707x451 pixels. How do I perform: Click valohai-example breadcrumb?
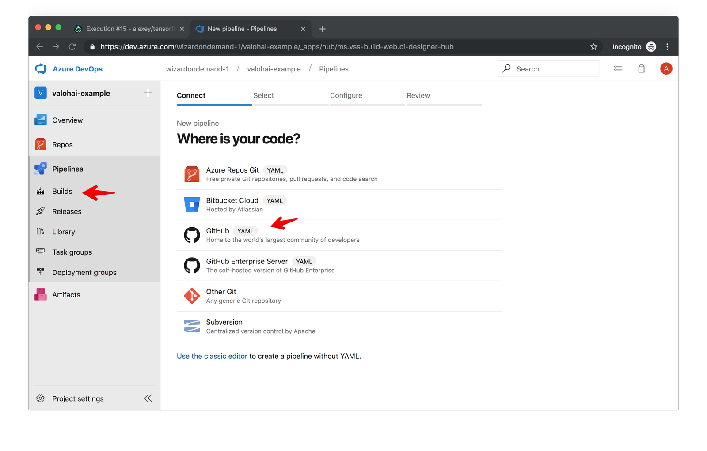point(274,69)
